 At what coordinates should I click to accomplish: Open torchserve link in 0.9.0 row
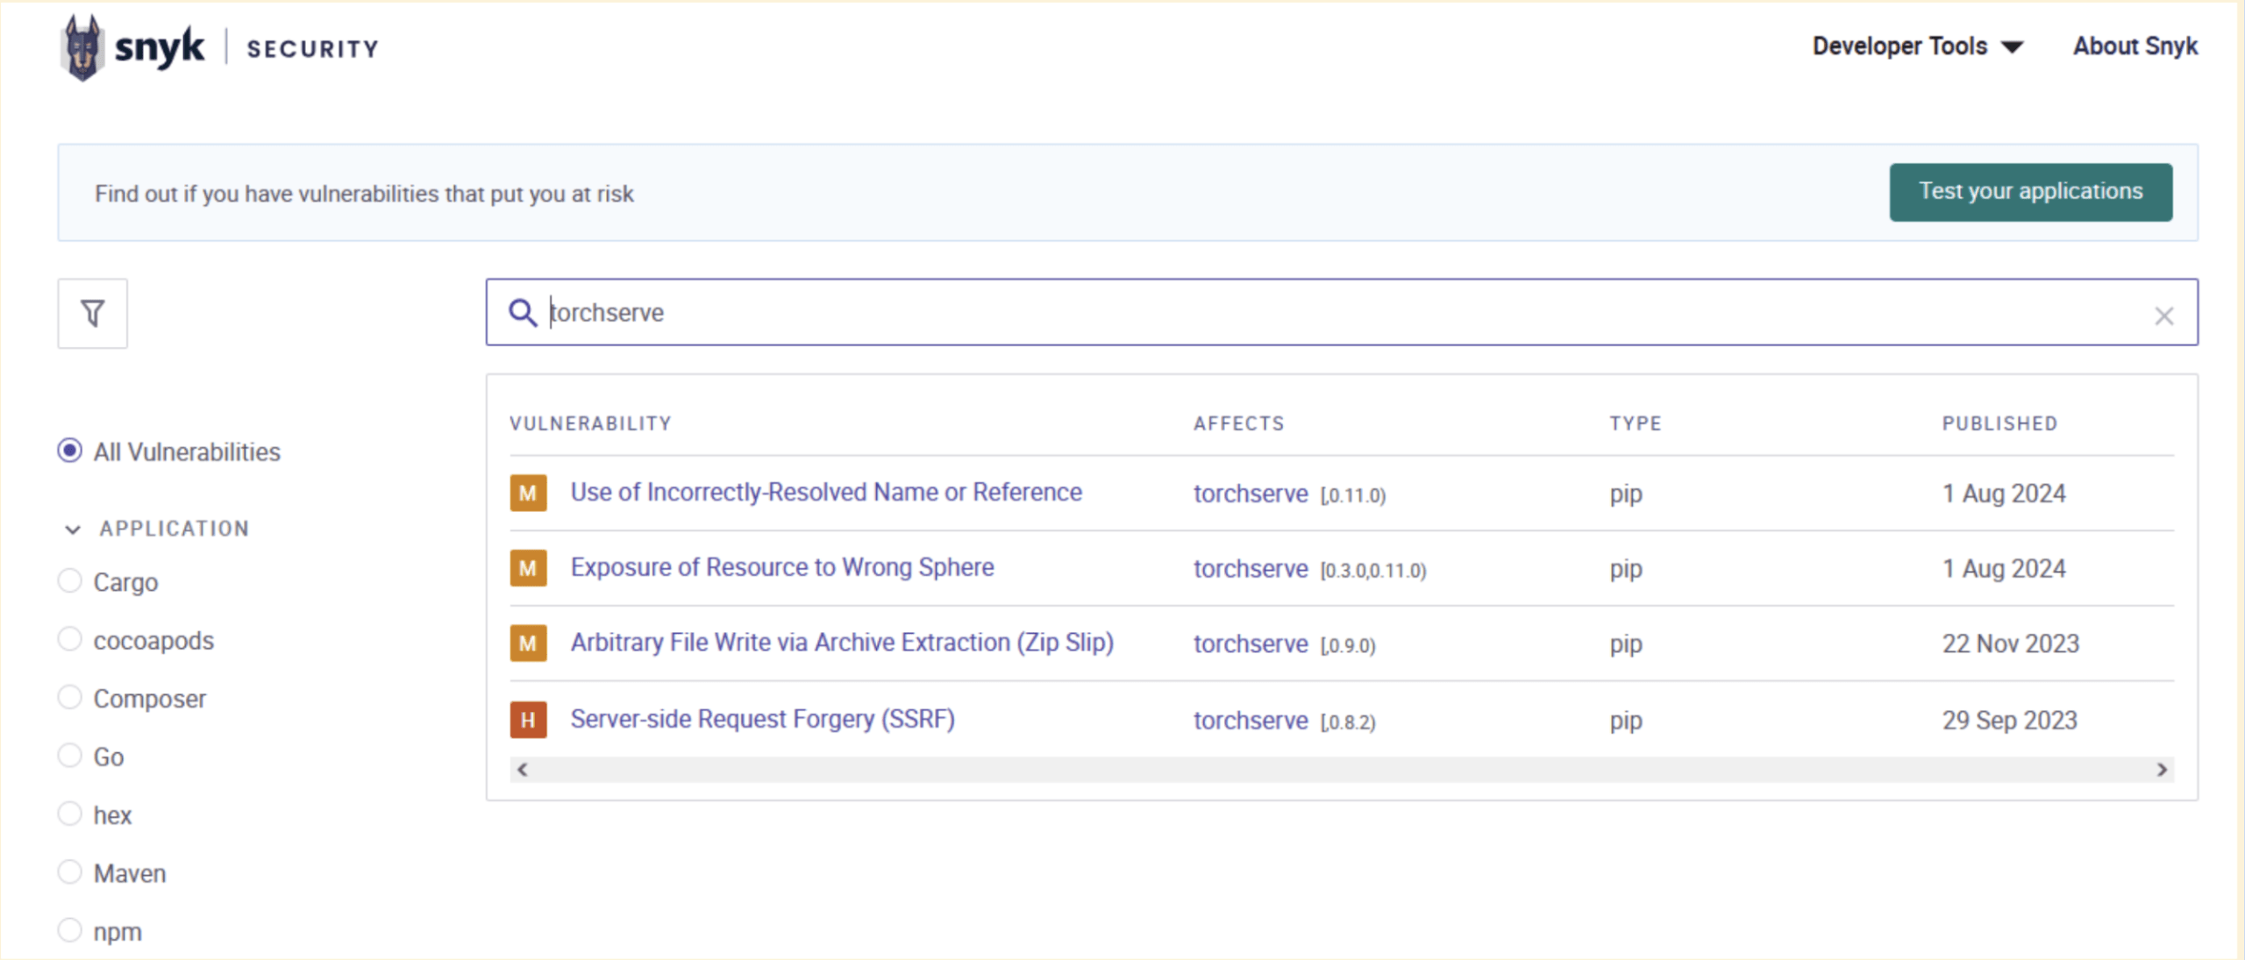[1251, 645]
